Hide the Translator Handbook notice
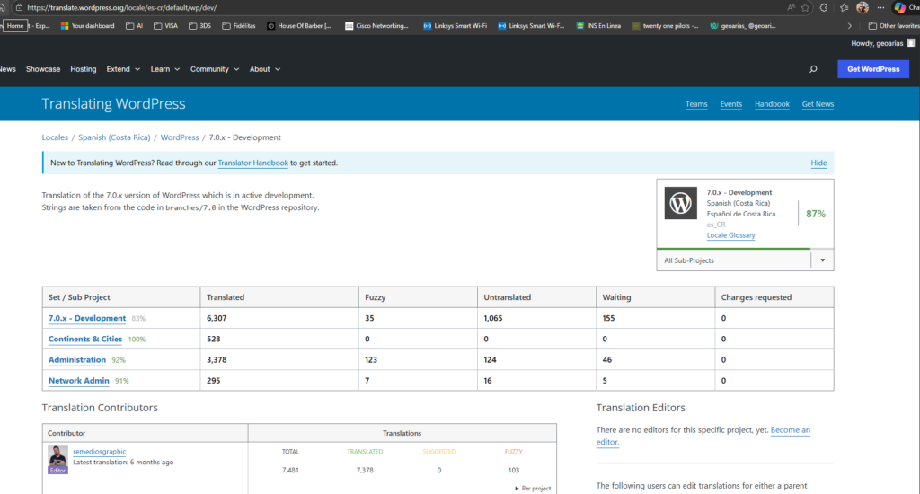This screenshot has height=494, width=920. [x=818, y=163]
